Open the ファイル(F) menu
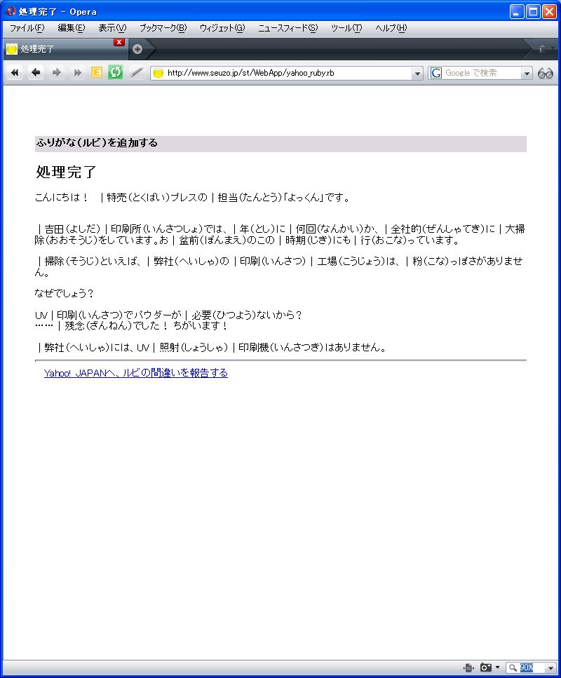Image resolution: width=561 pixels, height=678 pixels. tap(27, 28)
